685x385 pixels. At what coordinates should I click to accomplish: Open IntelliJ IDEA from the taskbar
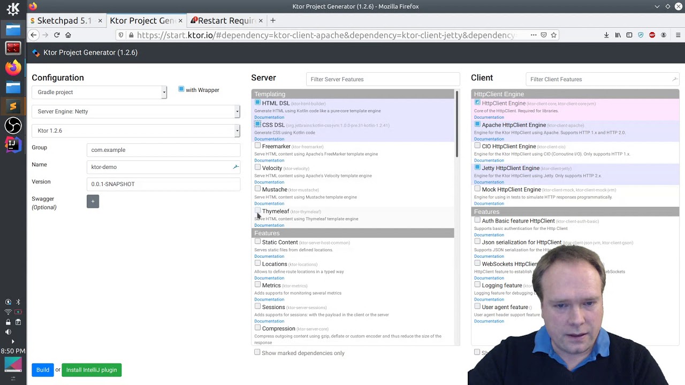tap(13, 144)
